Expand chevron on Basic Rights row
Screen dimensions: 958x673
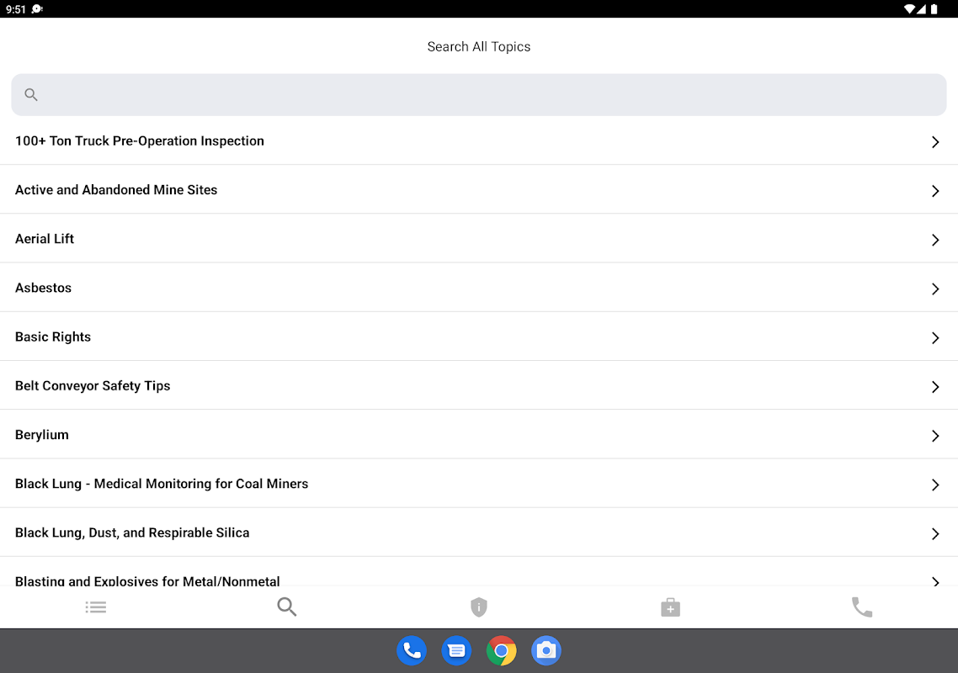(x=935, y=337)
